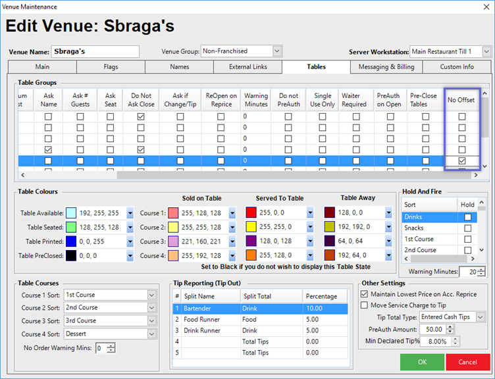Image resolution: width=495 pixels, height=379 pixels.
Task: Check Waiter Required in the second row
Action: click(x=356, y=128)
